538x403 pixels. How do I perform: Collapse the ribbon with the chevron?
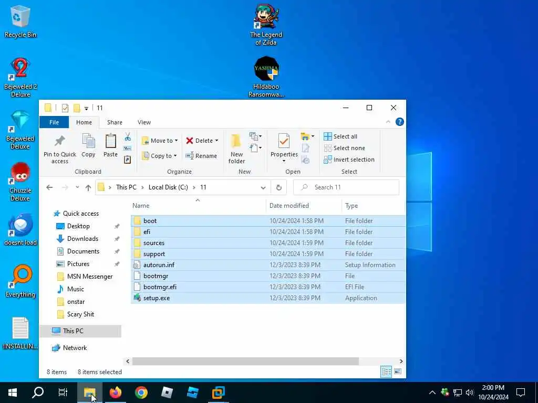[x=388, y=122]
